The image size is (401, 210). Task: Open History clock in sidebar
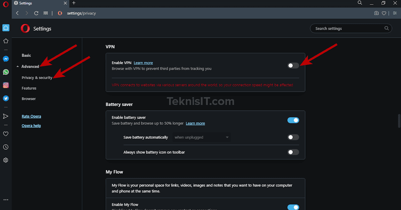point(6,147)
